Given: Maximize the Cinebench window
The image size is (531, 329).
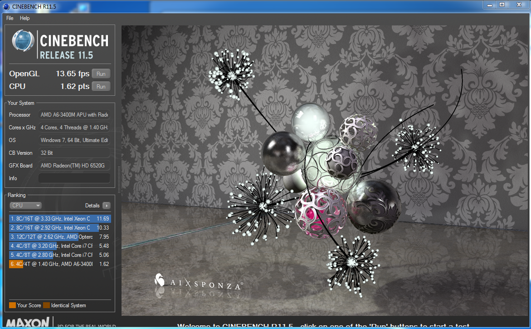Looking at the screenshot, I should tap(502, 5).
